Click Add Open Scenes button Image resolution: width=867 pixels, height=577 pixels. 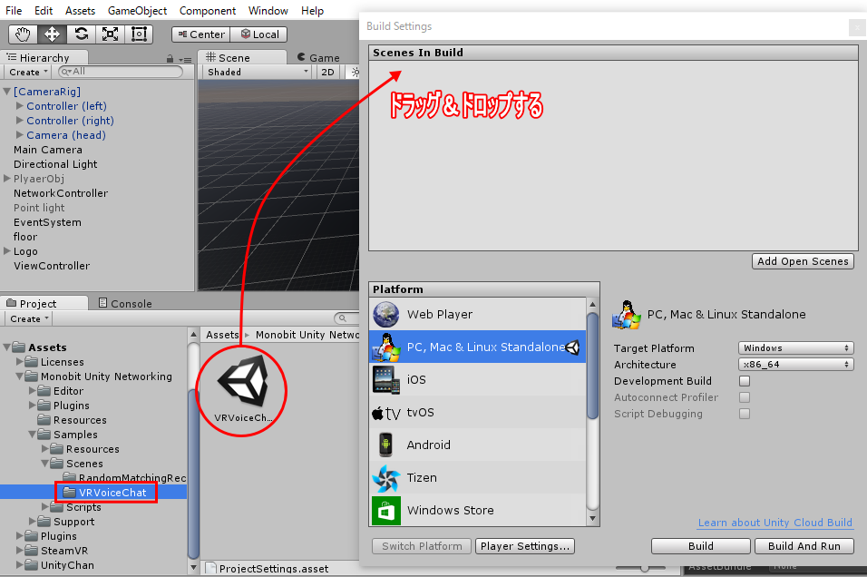click(803, 261)
